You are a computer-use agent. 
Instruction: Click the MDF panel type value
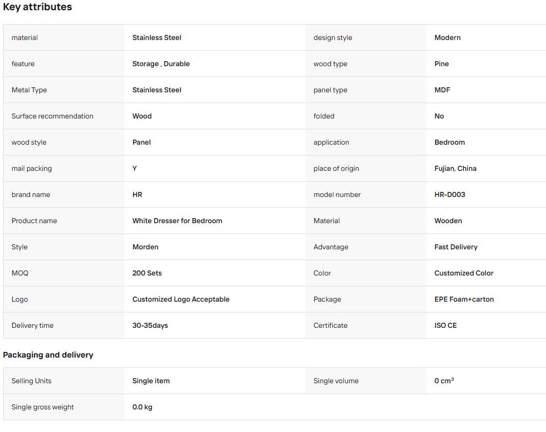tap(442, 90)
